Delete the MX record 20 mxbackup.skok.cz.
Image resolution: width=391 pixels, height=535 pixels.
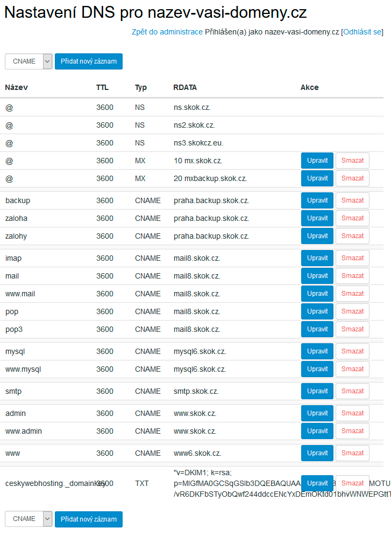pyautogui.click(x=352, y=178)
